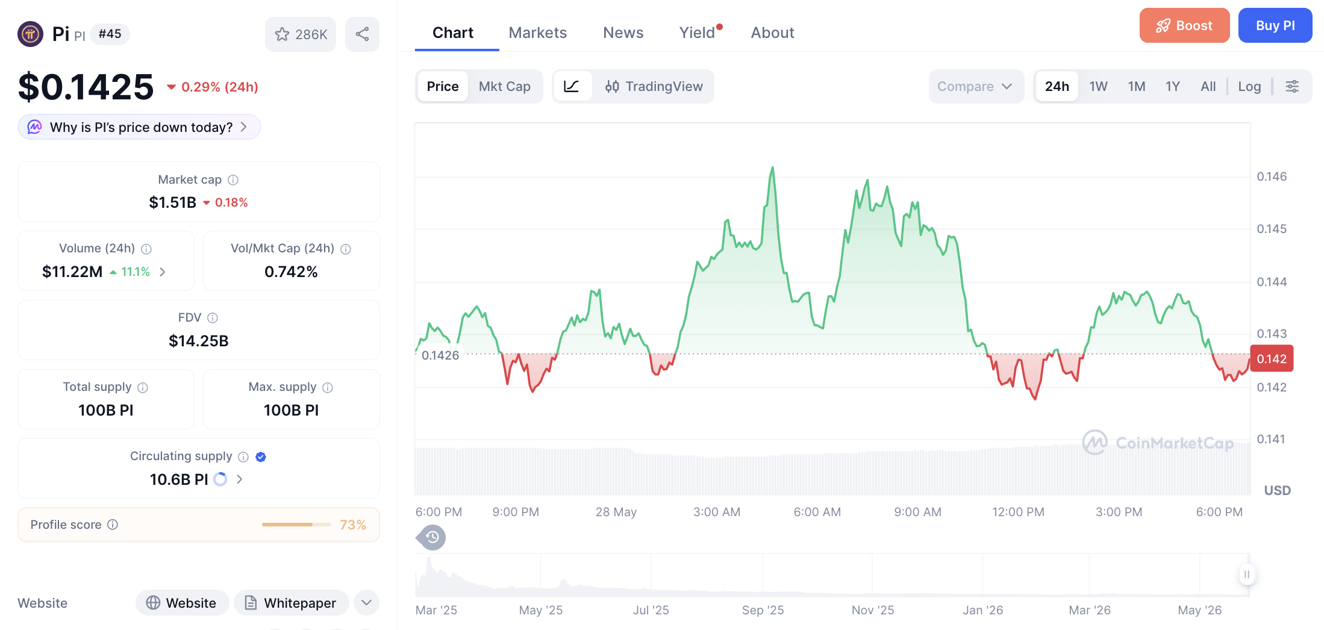Click the $0.1425 price heading
This screenshot has width=1324, height=630.
(86, 86)
